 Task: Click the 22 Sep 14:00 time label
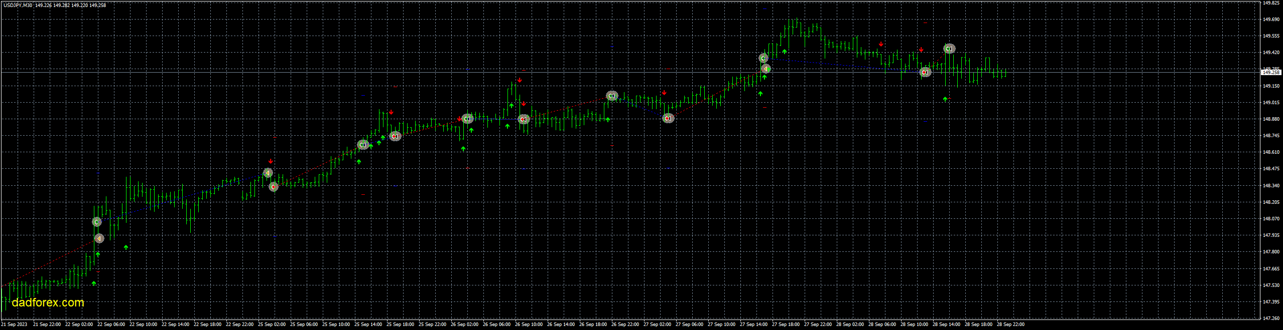pyautogui.click(x=175, y=324)
